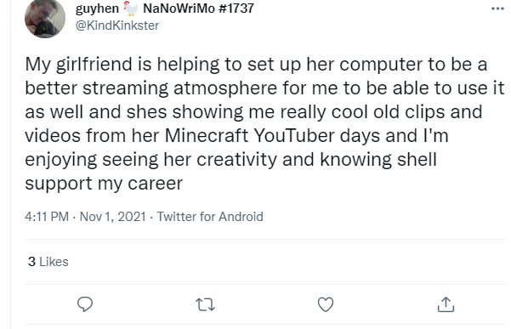511x329 pixels.
Task: Retweet using the arrows icon
Action: coord(205,305)
